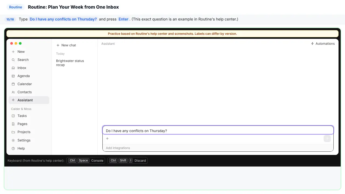Click the Projects folder icon

coord(13,132)
